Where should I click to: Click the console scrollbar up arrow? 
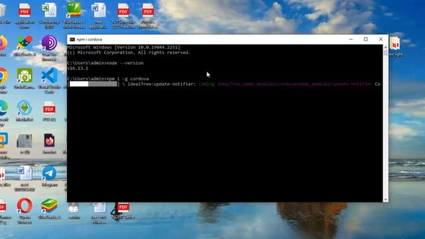pos(385,47)
